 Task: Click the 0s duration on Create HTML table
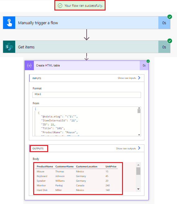[x=144, y=66]
